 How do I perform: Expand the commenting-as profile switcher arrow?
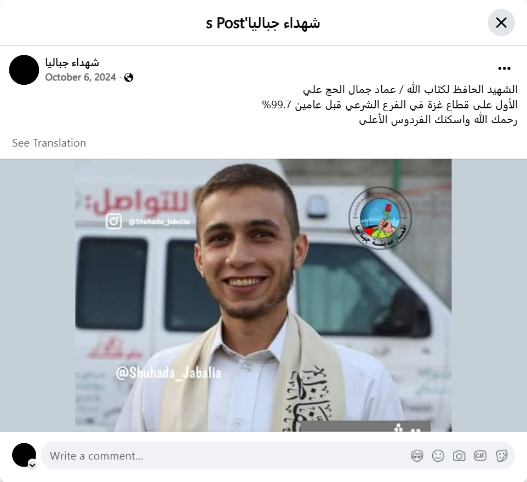pyautogui.click(x=32, y=465)
